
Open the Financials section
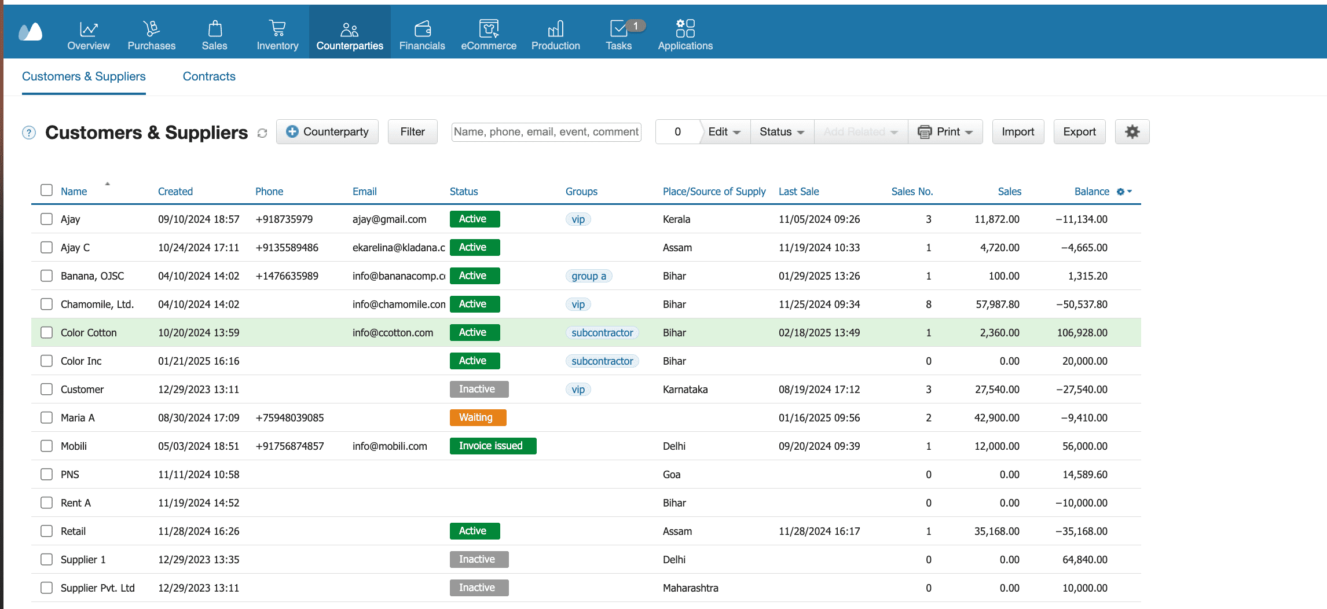click(x=422, y=35)
